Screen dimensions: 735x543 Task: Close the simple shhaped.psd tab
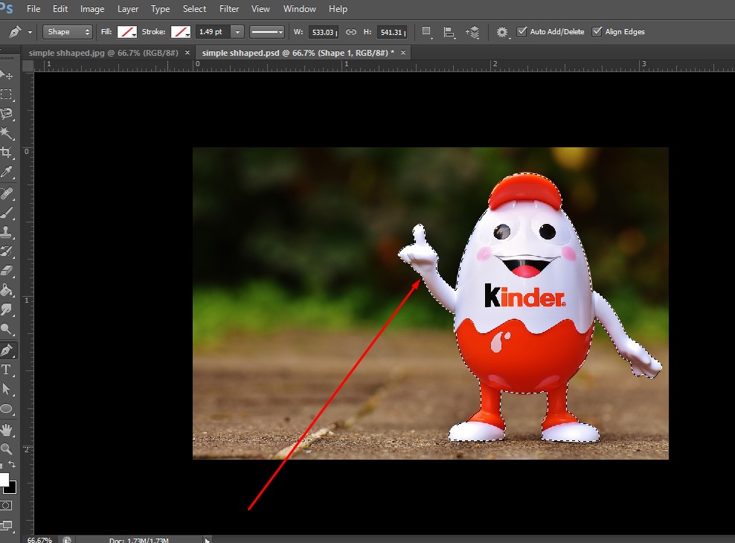[403, 53]
